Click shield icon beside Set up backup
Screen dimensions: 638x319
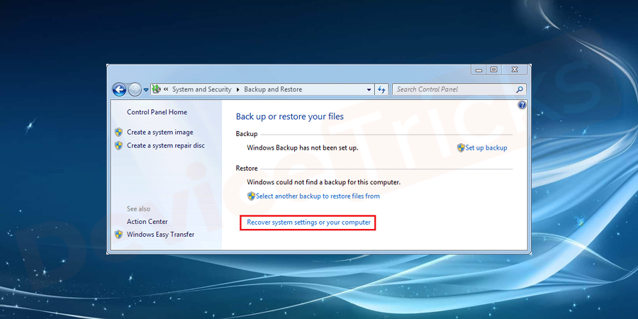[x=461, y=147]
